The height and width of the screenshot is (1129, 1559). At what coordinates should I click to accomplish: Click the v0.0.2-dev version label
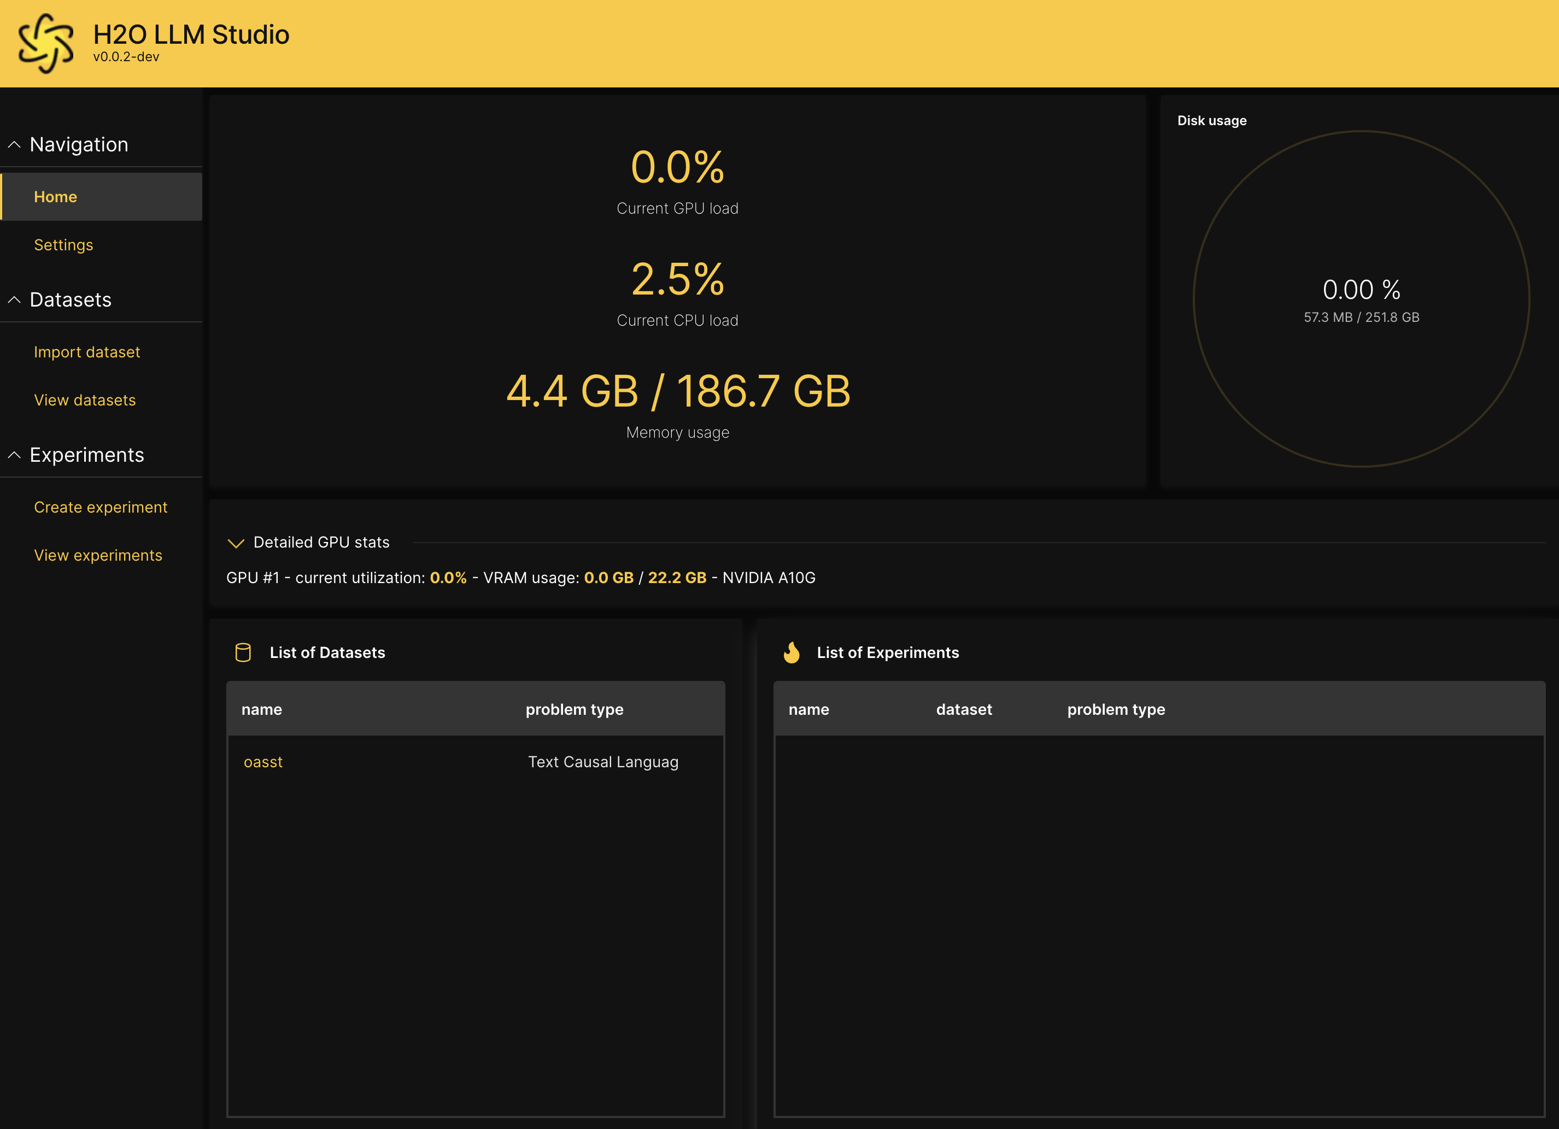(x=126, y=57)
